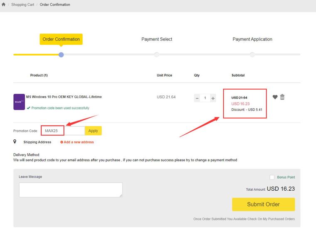Add a new shipping address
The image size is (316, 233).
[x=77, y=142]
